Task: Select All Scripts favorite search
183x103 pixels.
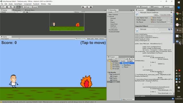Action: click(116, 69)
